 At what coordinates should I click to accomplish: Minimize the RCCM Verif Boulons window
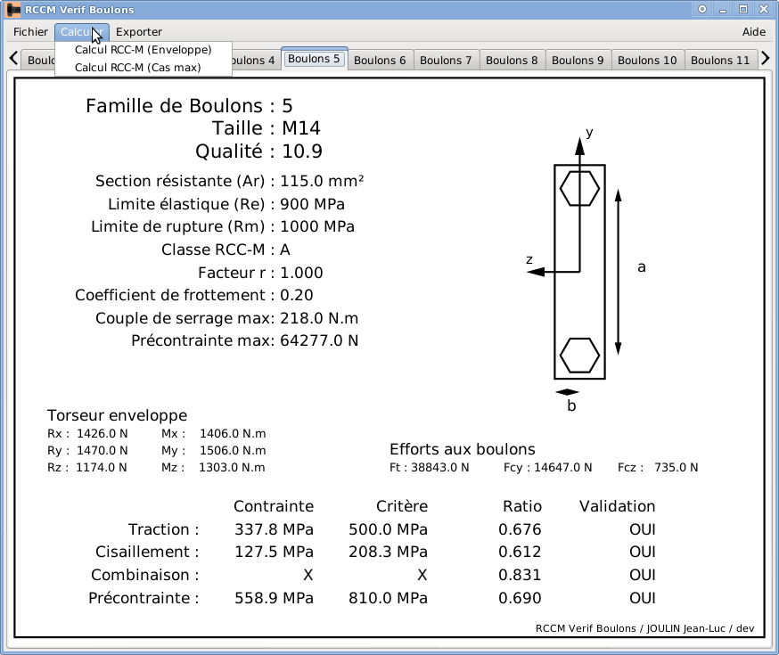[723, 9]
